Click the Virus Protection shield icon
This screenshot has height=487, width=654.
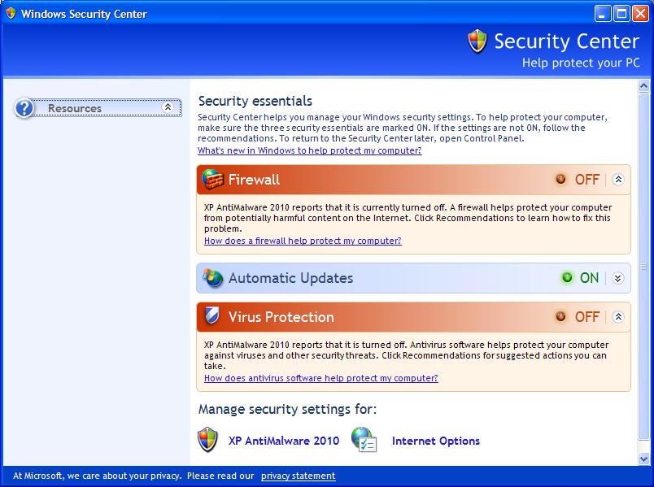pos(212,315)
